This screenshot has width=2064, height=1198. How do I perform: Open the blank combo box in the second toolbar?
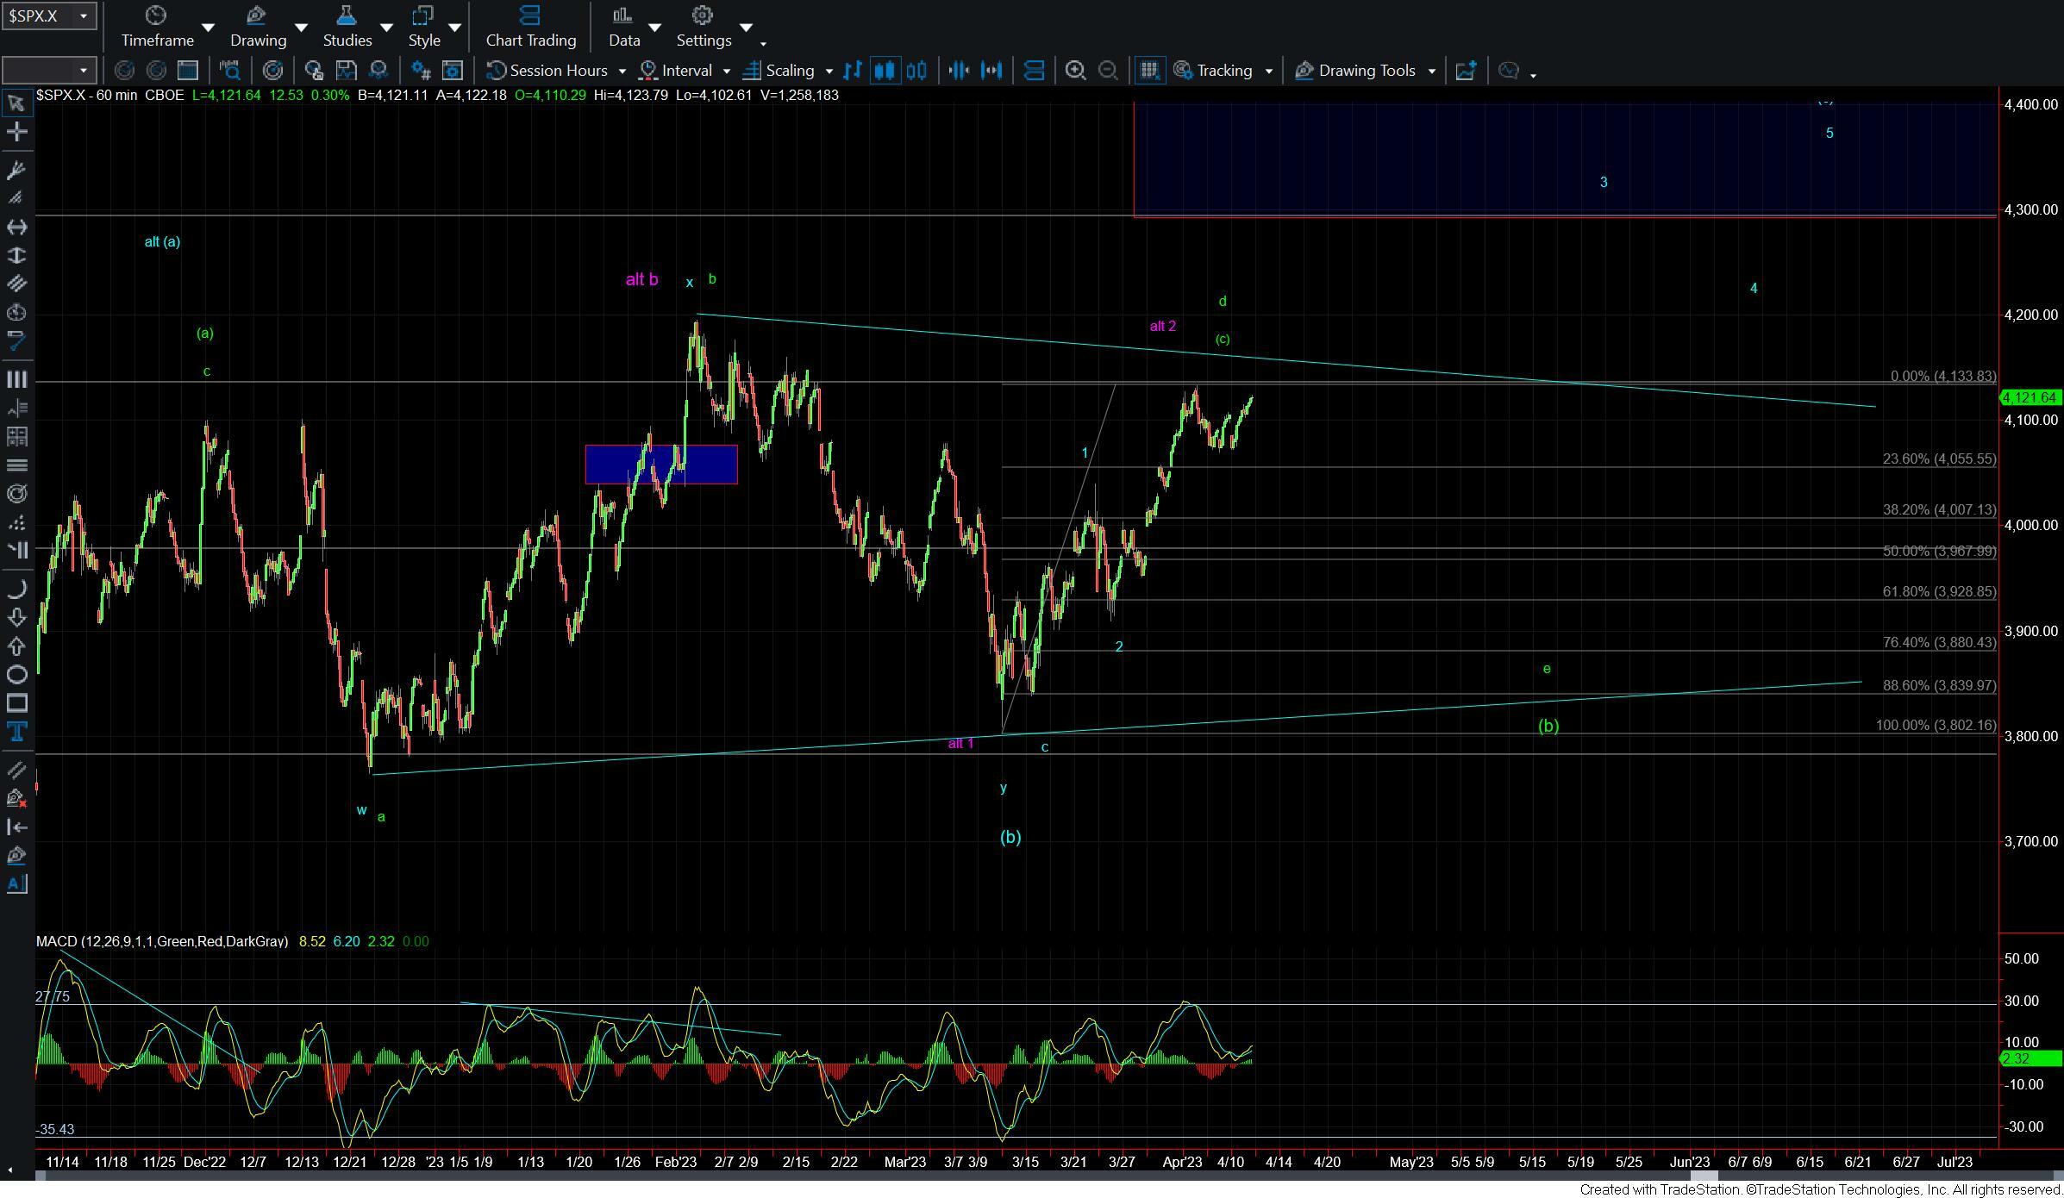point(48,71)
